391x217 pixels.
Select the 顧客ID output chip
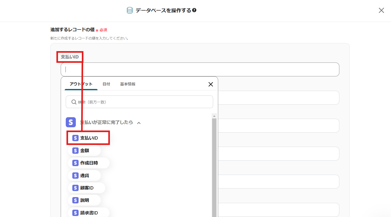click(x=87, y=188)
